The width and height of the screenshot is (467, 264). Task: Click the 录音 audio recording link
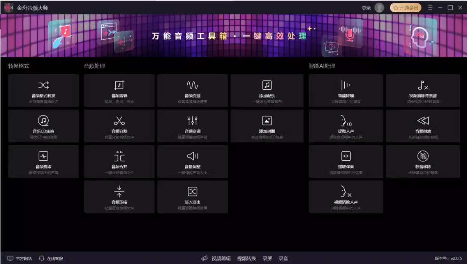point(283,258)
